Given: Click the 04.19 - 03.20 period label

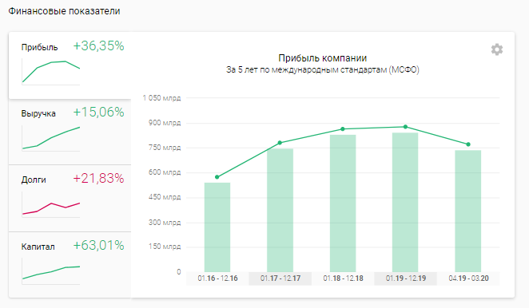Looking at the screenshot, I should [468, 278].
